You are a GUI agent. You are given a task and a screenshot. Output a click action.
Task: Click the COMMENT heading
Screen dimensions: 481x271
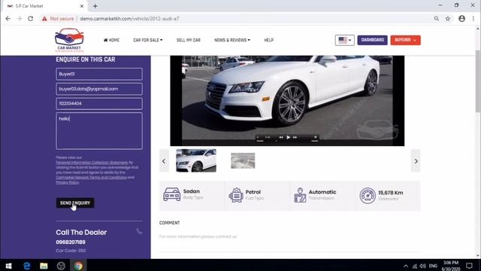(169, 223)
